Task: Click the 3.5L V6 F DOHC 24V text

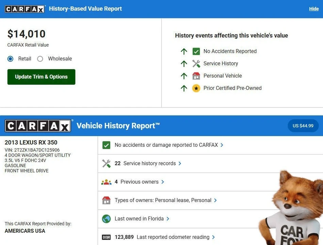Action: [x=25, y=160]
